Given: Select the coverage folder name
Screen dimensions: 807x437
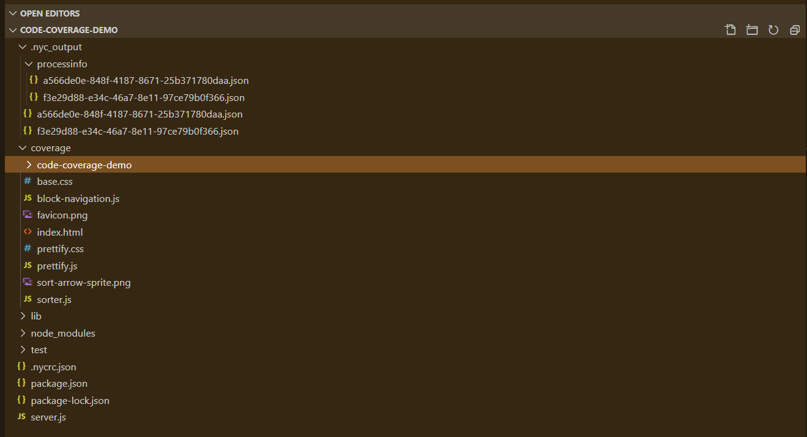Looking at the screenshot, I should (50, 148).
